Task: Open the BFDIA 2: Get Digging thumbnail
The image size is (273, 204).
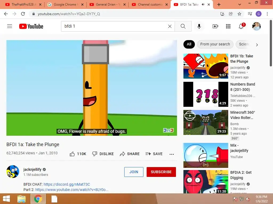Action: point(206,182)
